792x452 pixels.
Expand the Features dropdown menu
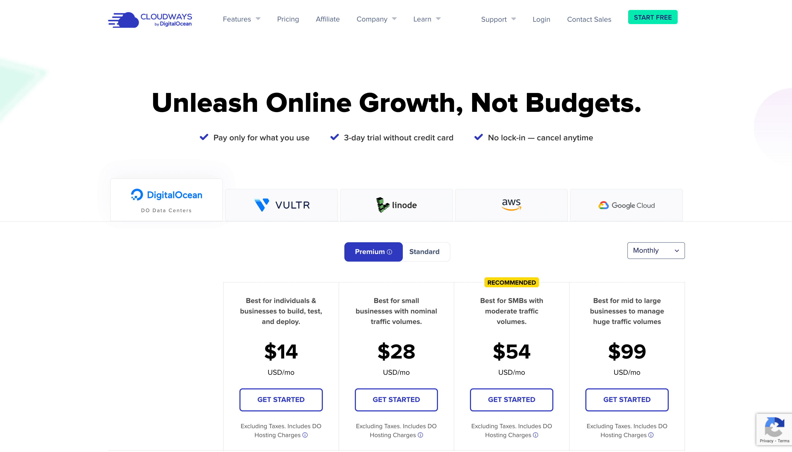click(x=241, y=19)
